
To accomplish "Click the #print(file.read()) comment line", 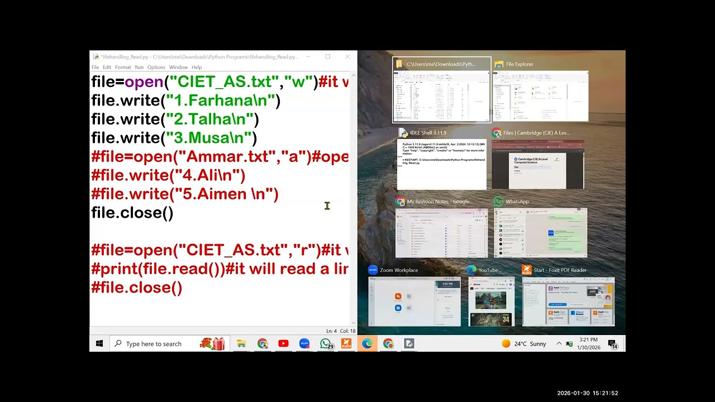I will tap(220, 269).
